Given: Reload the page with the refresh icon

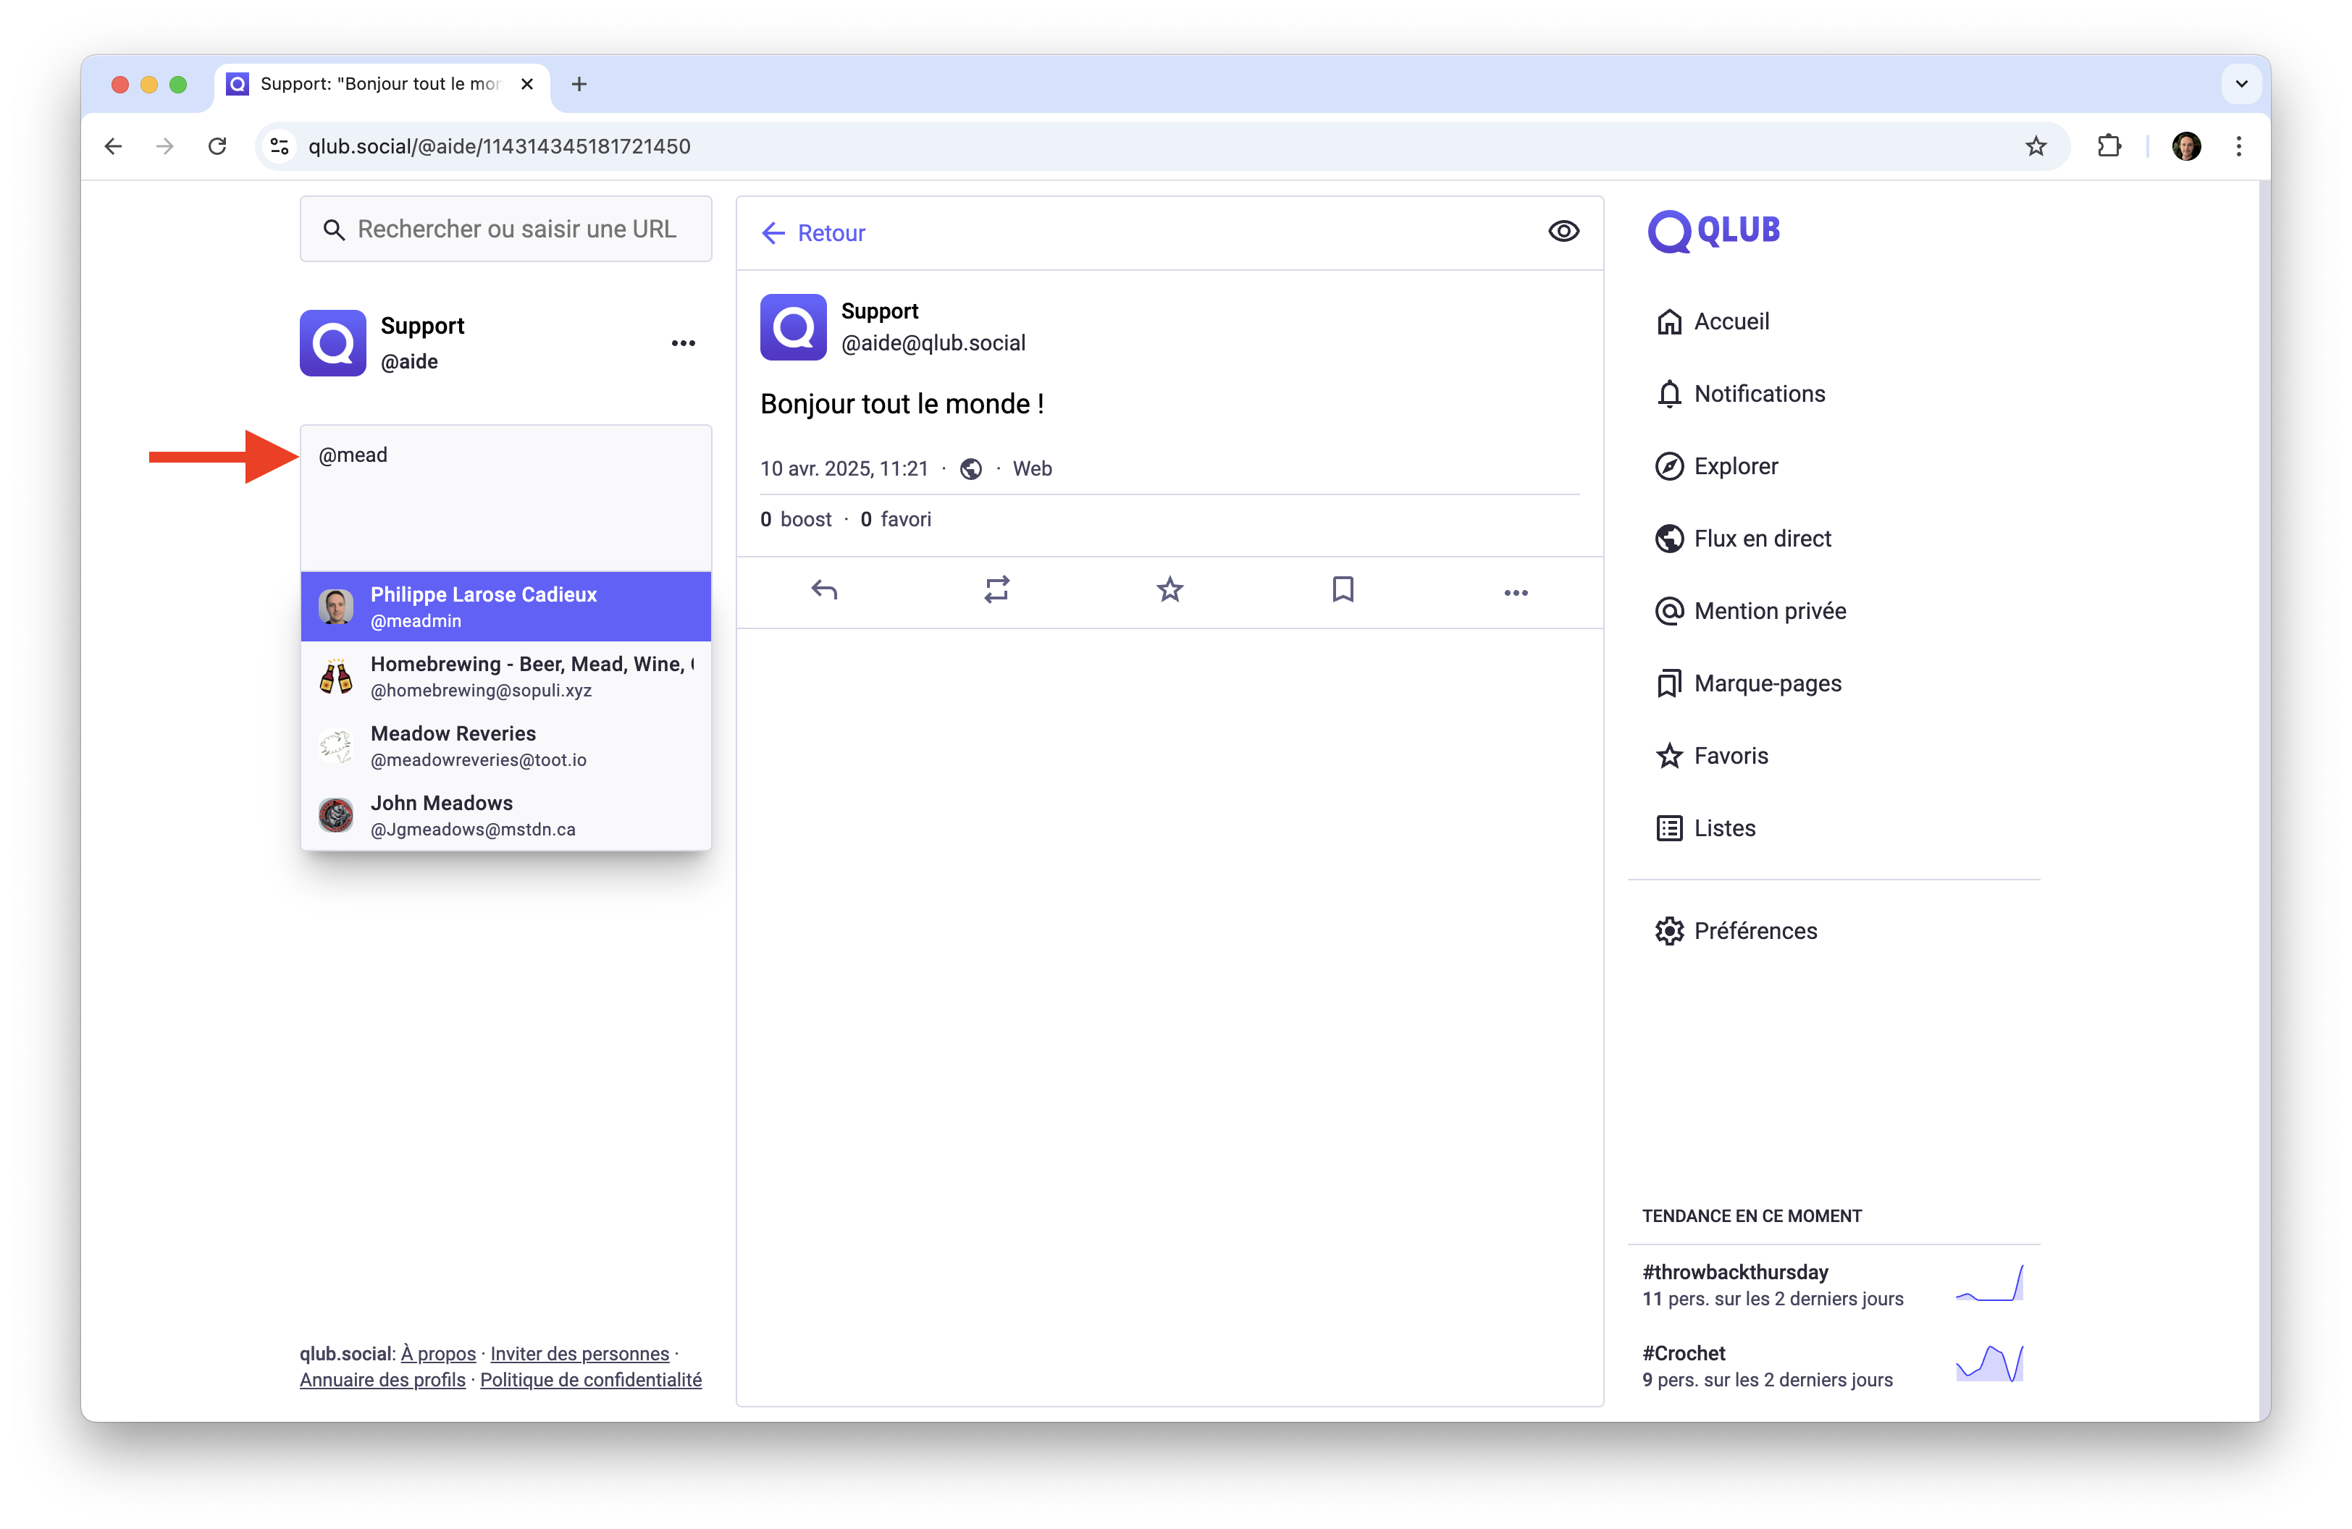Looking at the screenshot, I should tap(217, 146).
